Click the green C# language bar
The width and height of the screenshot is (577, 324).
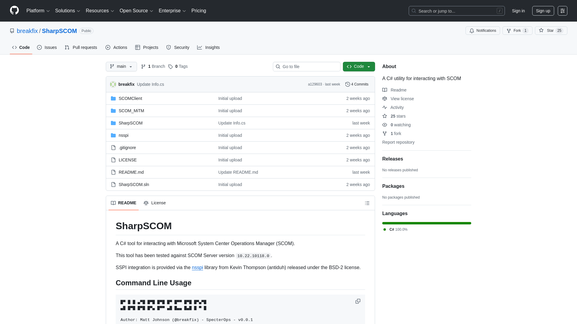[426, 223]
